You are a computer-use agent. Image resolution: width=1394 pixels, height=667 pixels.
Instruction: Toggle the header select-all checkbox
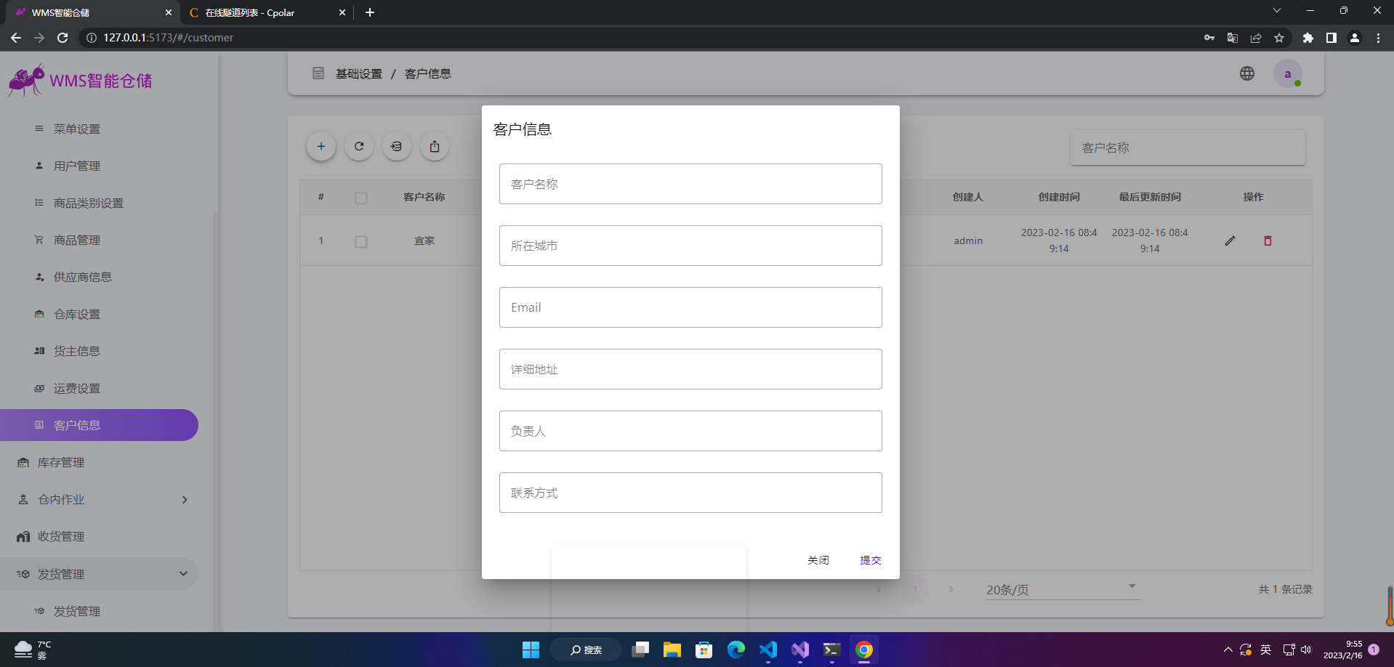[x=361, y=198]
